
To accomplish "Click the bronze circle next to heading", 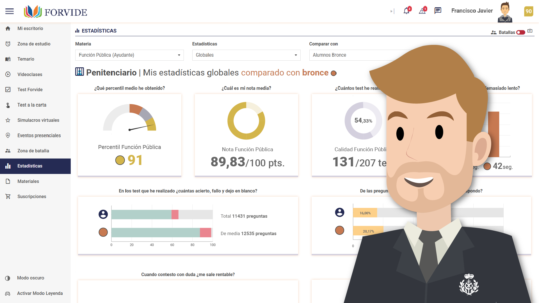I will point(334,73).
